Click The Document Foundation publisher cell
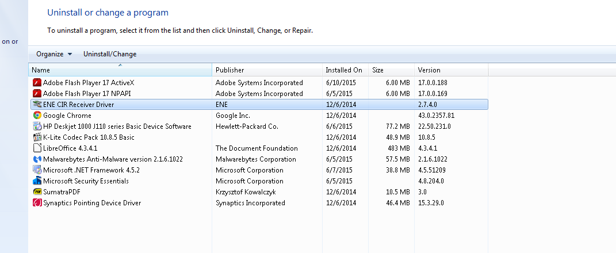The height and width of the screenshot is (253, 616). coord(257,148)
